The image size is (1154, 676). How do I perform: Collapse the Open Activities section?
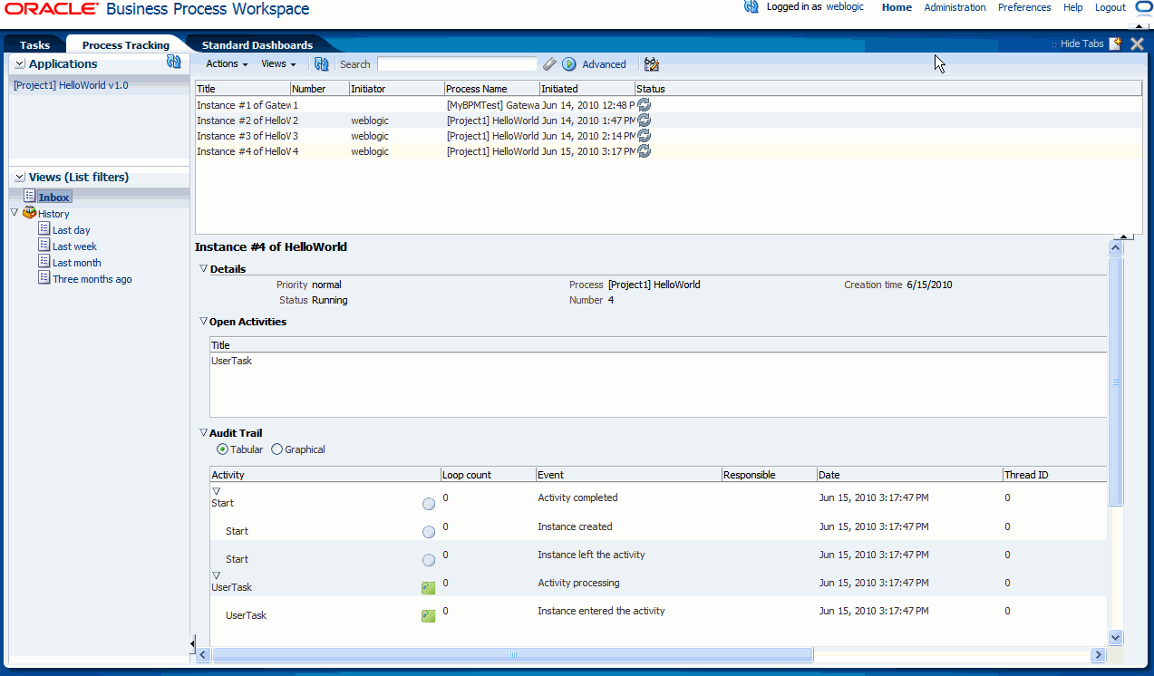click(x=203, y=321)
